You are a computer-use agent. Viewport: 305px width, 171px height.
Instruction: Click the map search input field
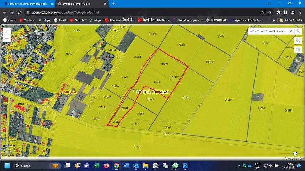click(268, 31)
